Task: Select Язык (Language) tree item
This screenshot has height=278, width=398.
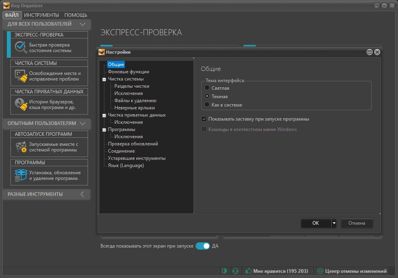Action: 126,165
